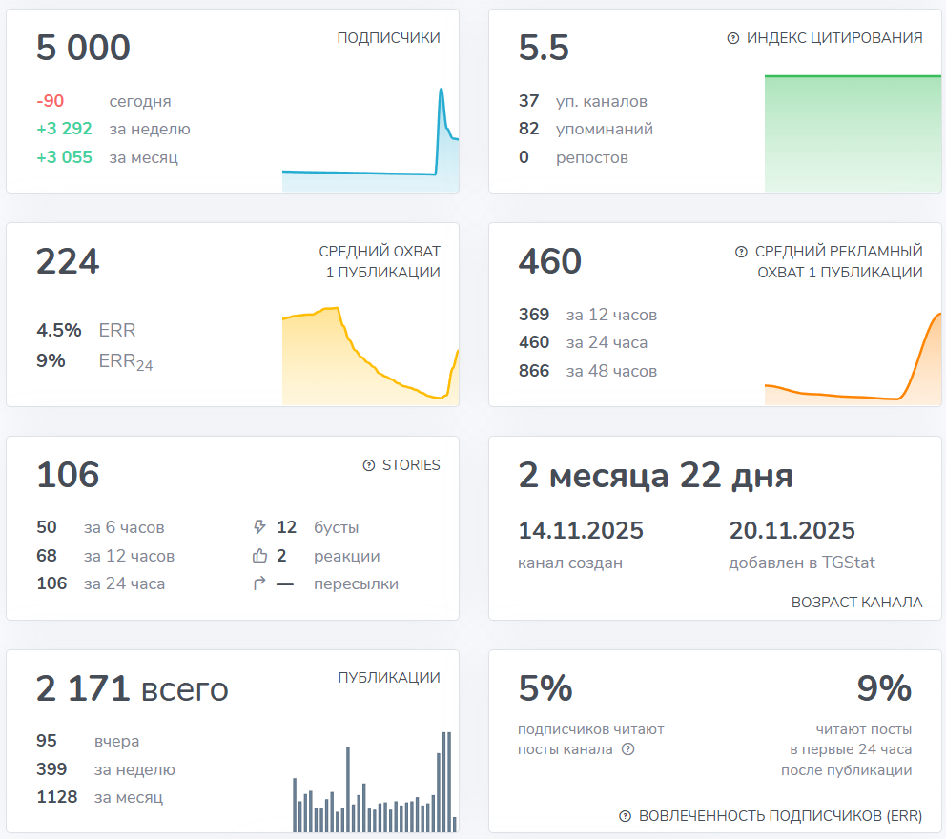This screenshot has width=946, height=839.
Task: Click the '2 171 всего' publications total
Action: 133,689
